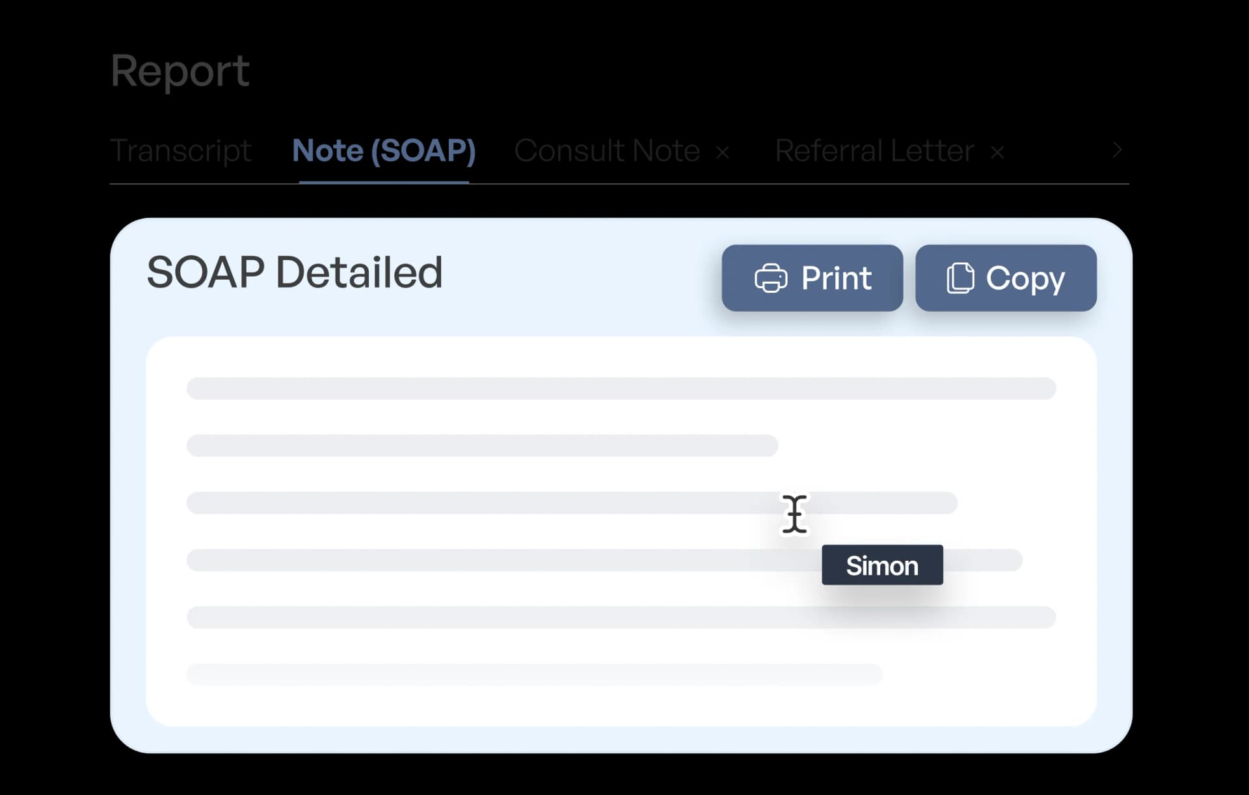Viewport: 1249px width, 795px height.
Task: Click the SOAP Detailed heading
Action: (x=295, y=272)
